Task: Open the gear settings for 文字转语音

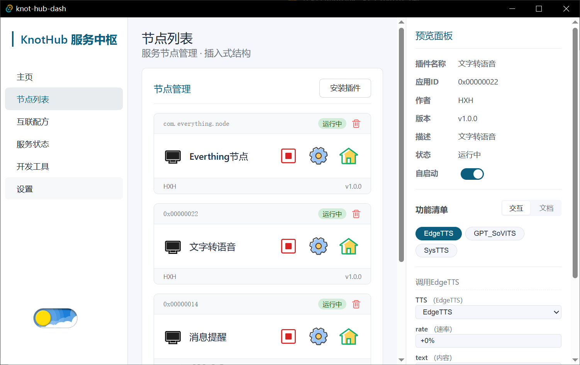Action: point(319,246)
